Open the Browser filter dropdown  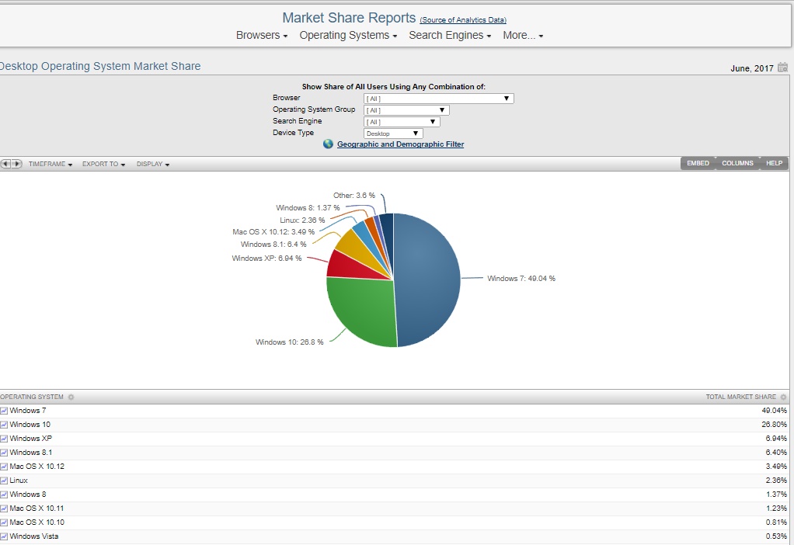pyautogui.click(x=438, y=99)
